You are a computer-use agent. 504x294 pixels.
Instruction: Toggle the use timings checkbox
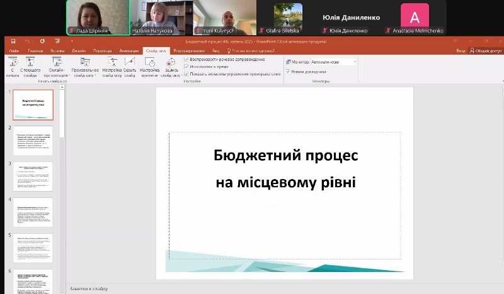coord(186,66)
